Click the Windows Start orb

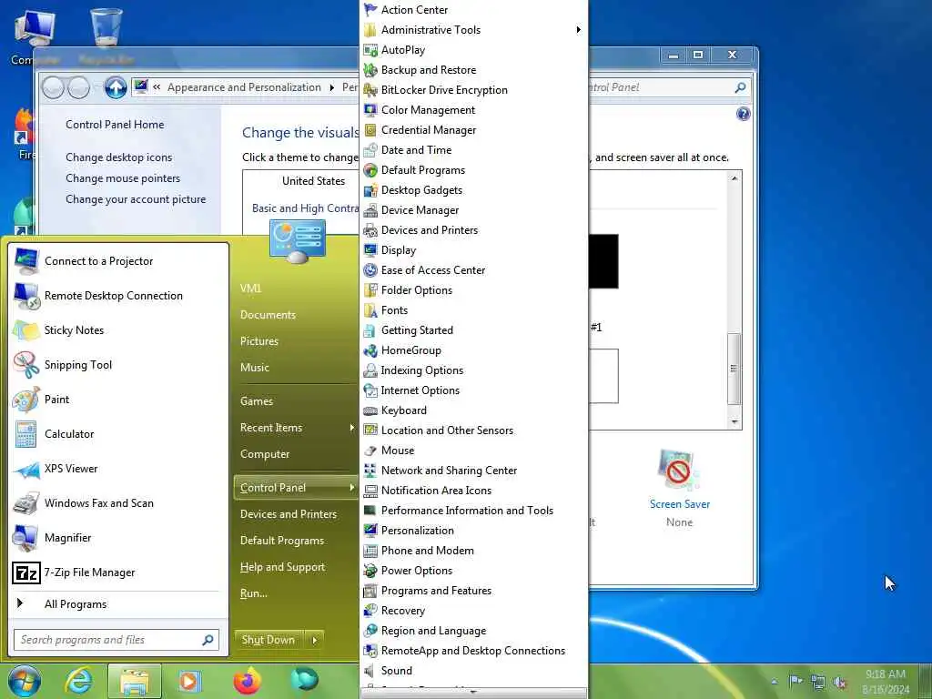click(x=24, y=682)
